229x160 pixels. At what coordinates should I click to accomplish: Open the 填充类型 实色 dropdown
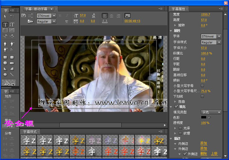point(211,112)
